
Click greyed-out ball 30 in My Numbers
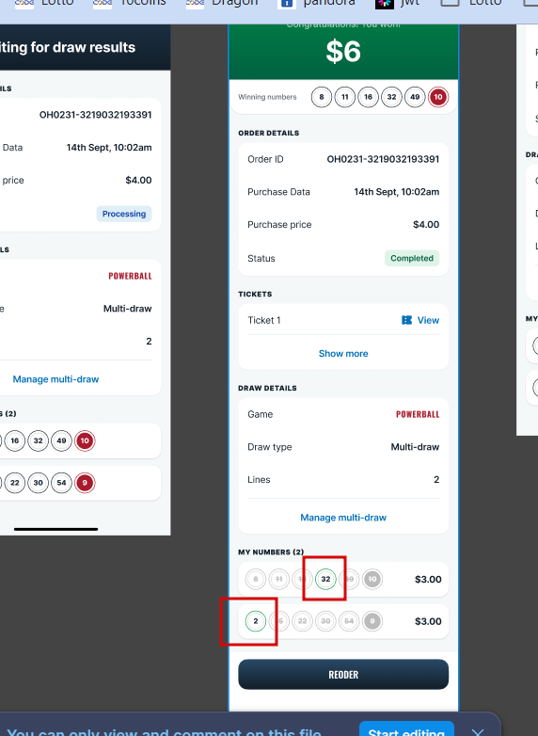(325, 621)
